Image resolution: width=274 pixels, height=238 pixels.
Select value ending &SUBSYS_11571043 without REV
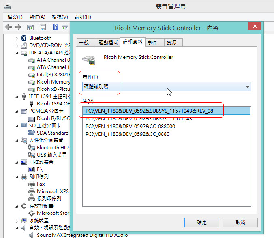click(x=139, y=119)
